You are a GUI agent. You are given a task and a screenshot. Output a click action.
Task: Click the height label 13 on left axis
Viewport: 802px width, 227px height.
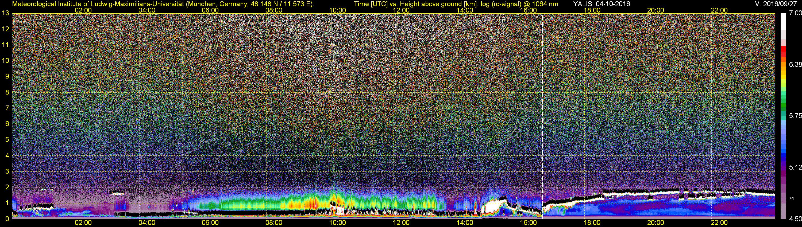point(6,13)
